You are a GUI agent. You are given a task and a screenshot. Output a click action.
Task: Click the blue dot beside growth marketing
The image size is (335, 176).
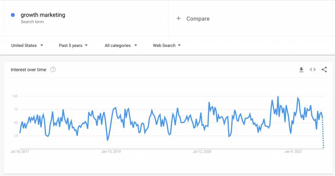coord(13,15)
